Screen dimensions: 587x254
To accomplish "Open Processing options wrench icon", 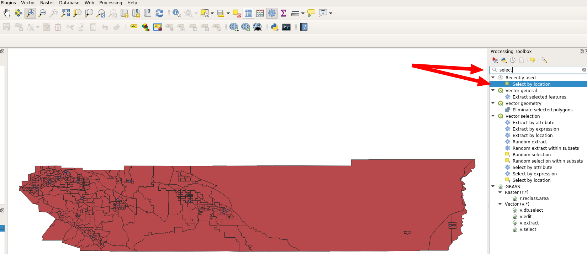I will [x=544, y=60].
